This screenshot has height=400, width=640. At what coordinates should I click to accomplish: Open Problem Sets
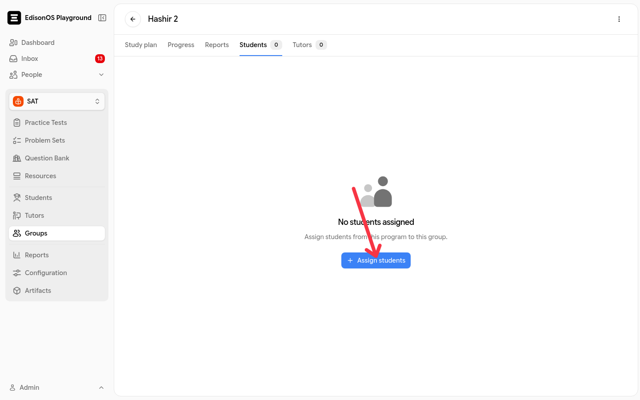click(x=57, y=140)
